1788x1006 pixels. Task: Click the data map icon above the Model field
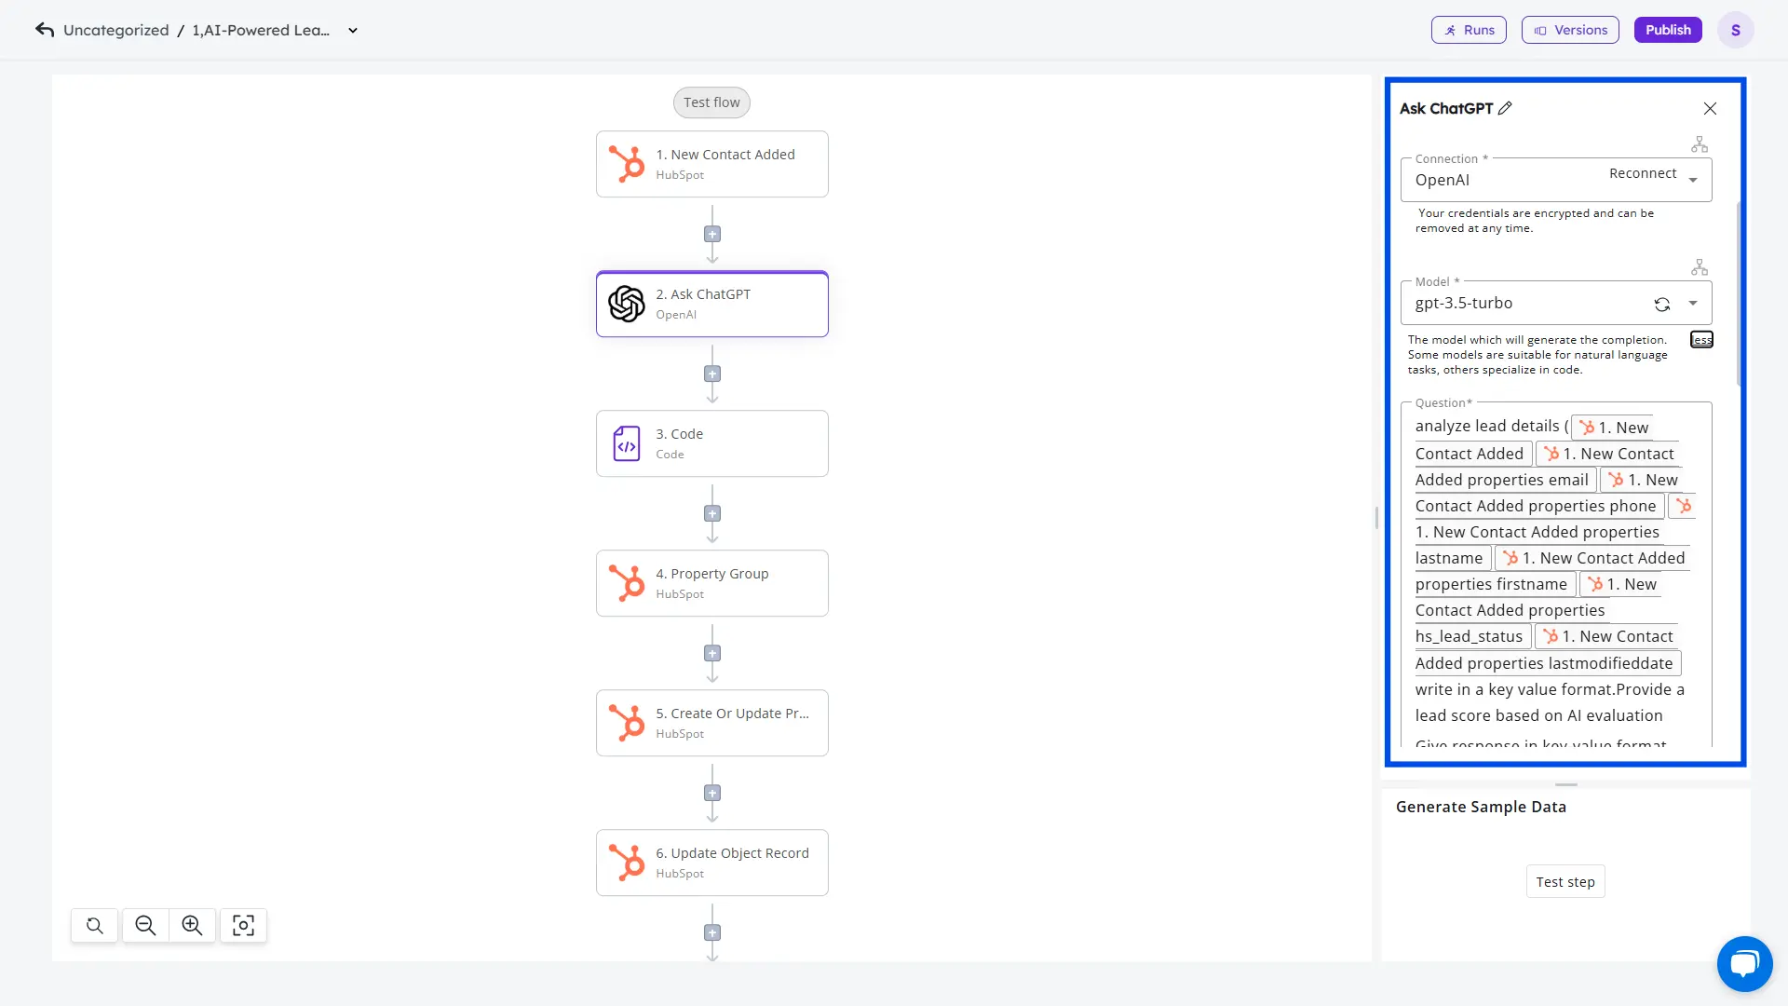tap(1700, 267)
